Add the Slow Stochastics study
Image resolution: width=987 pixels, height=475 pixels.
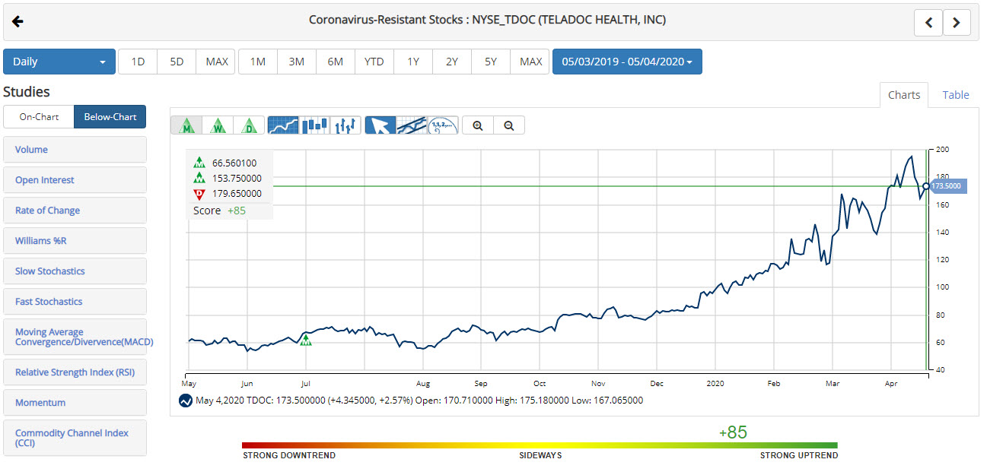75,271
